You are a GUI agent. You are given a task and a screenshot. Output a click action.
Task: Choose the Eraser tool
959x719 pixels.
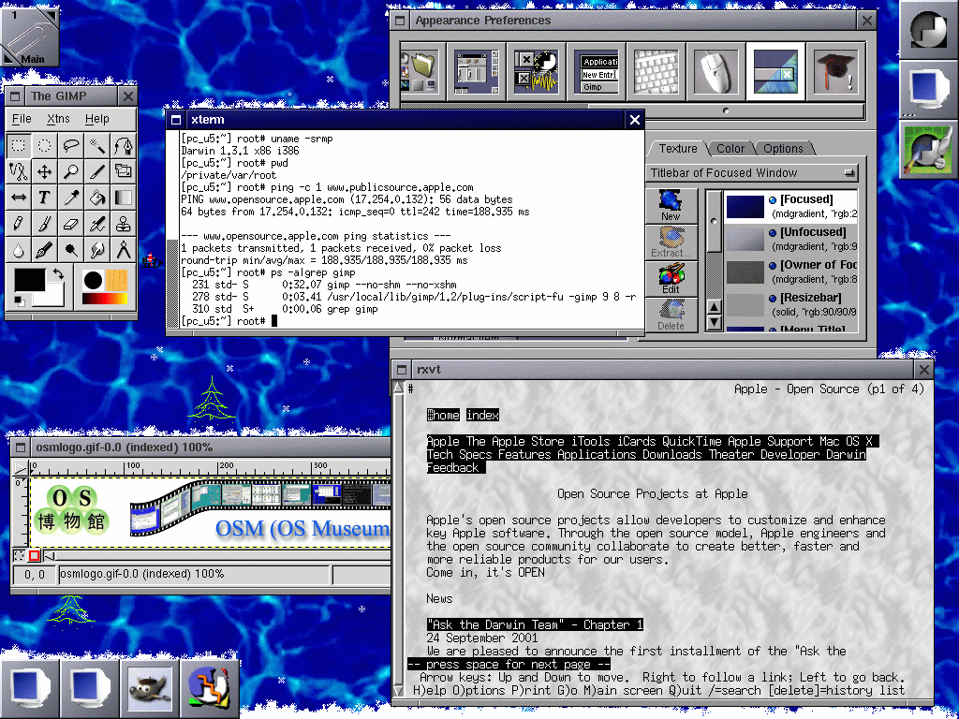[71, 224]
